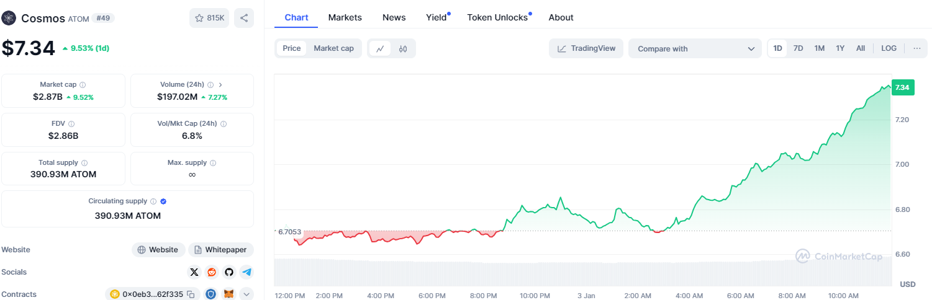The image size is (932, 300).
Task: Select the Market cap chart toggle
Action: coord(333,48)
